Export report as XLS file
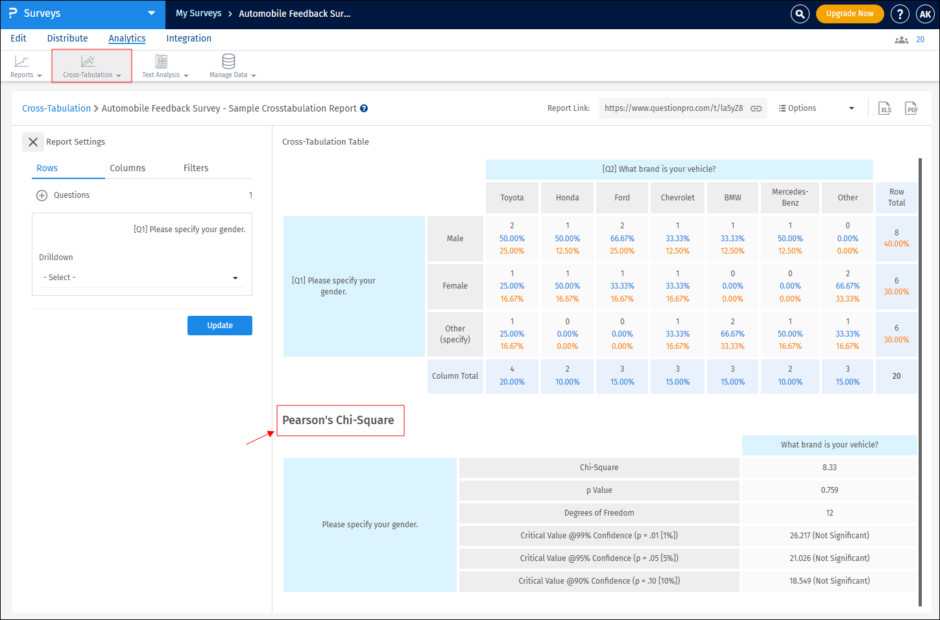 click(x=885, y=108)
